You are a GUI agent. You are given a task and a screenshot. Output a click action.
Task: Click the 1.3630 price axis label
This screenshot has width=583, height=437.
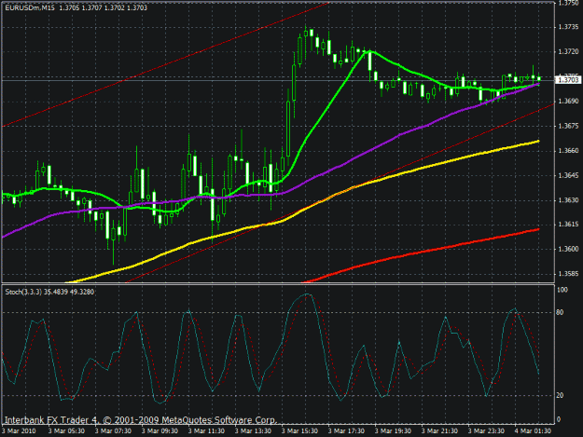tap(568, 200)
